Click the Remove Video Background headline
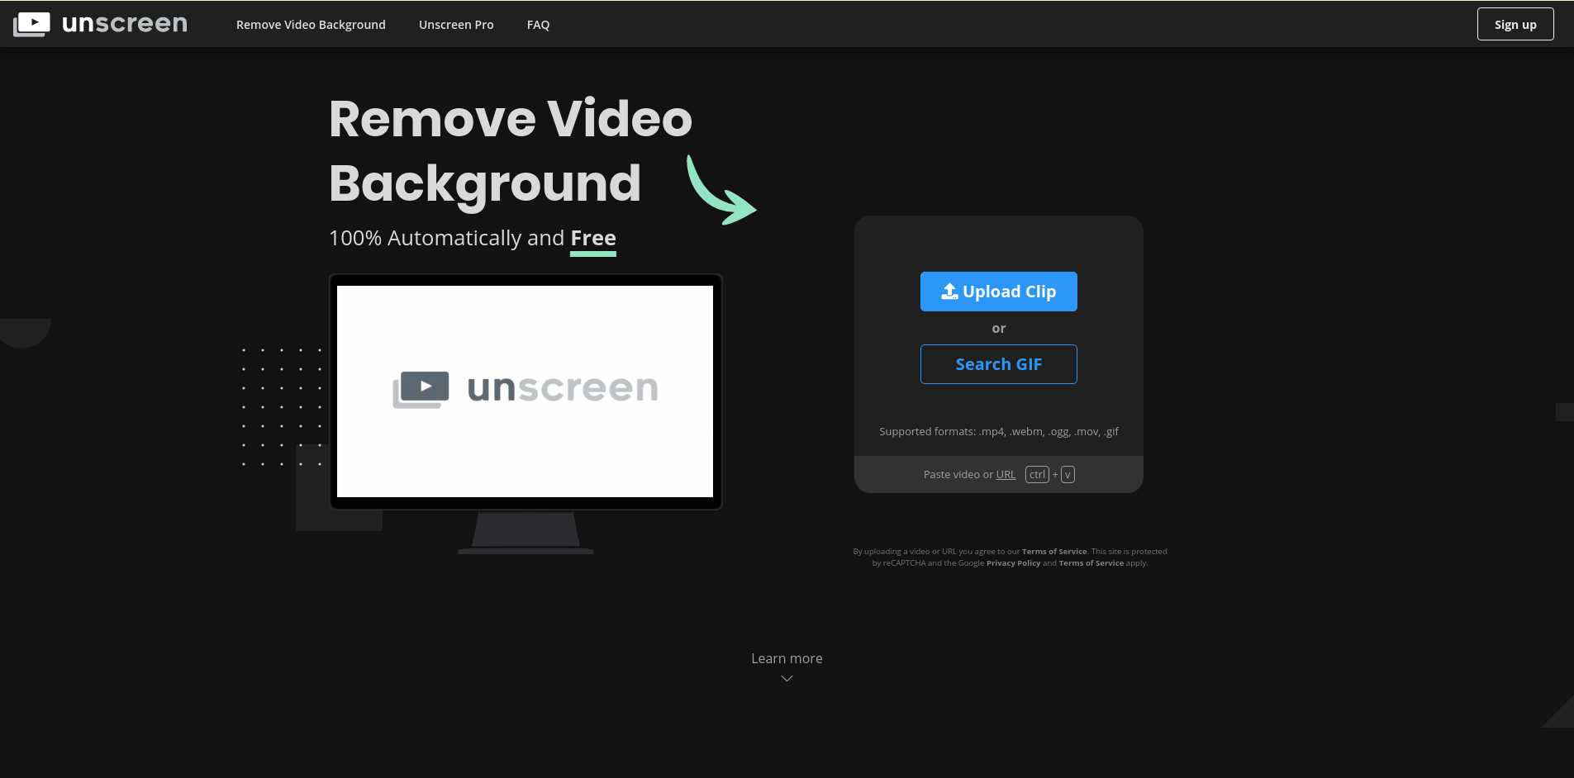1574x778 pixels. tap(510, 150)
